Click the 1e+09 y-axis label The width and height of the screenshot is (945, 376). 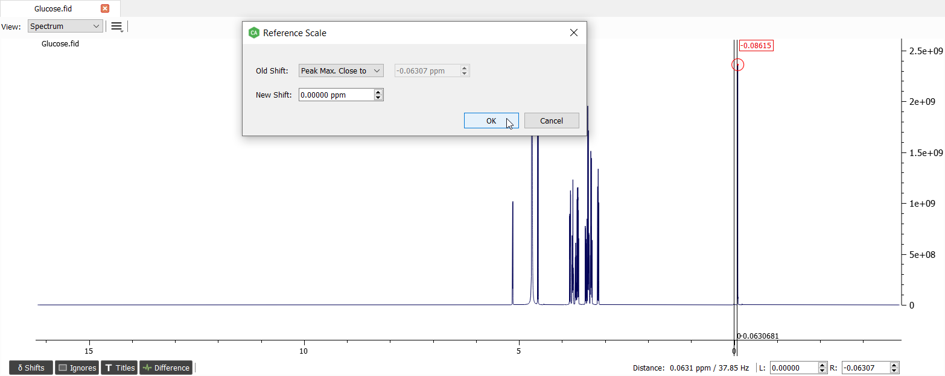(x=922, y=204)
